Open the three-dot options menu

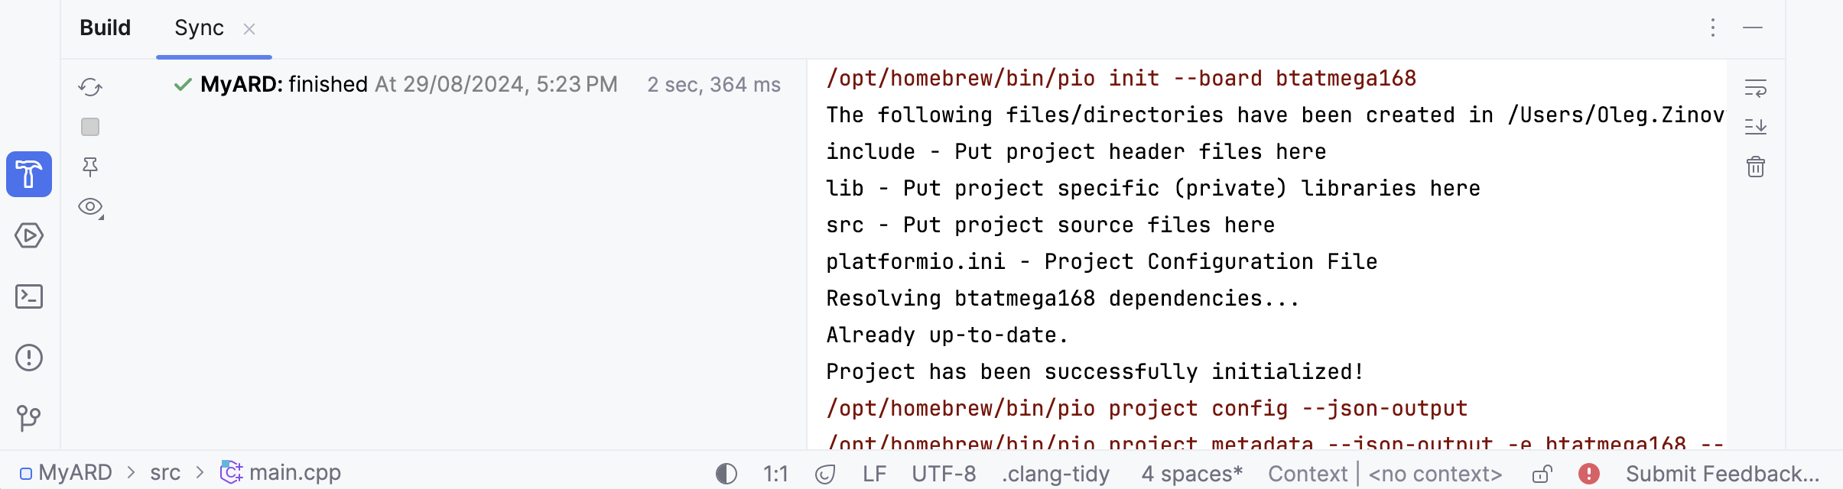point(1713,28)
